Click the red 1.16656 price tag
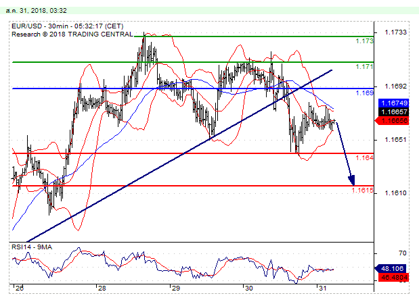 392,120
